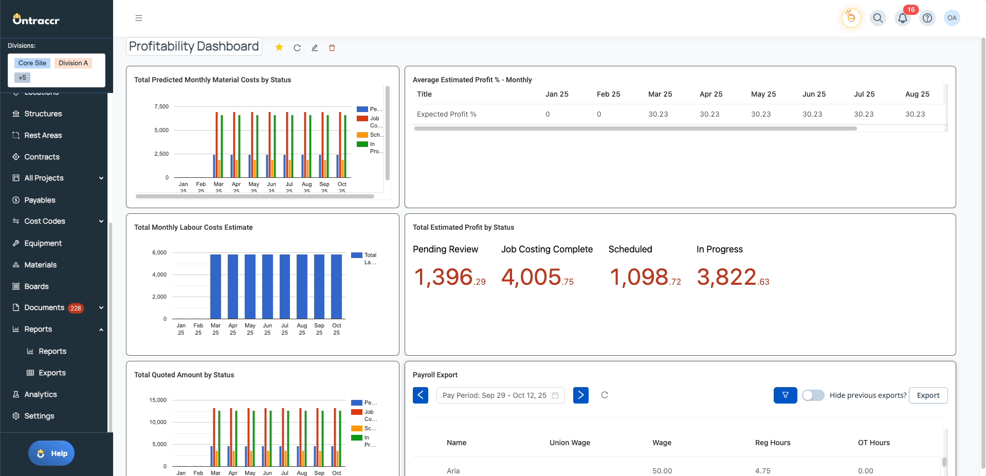Open the search magnifier in top bar
The width and height of the screenshot is (986, 476).
click(878, 18)
